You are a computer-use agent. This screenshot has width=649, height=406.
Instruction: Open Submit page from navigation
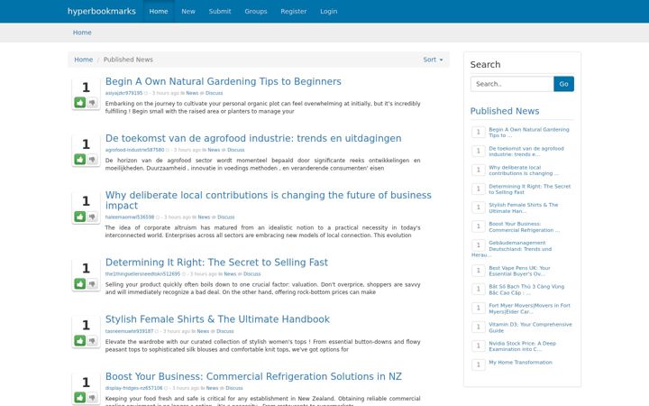pos(220,11)
